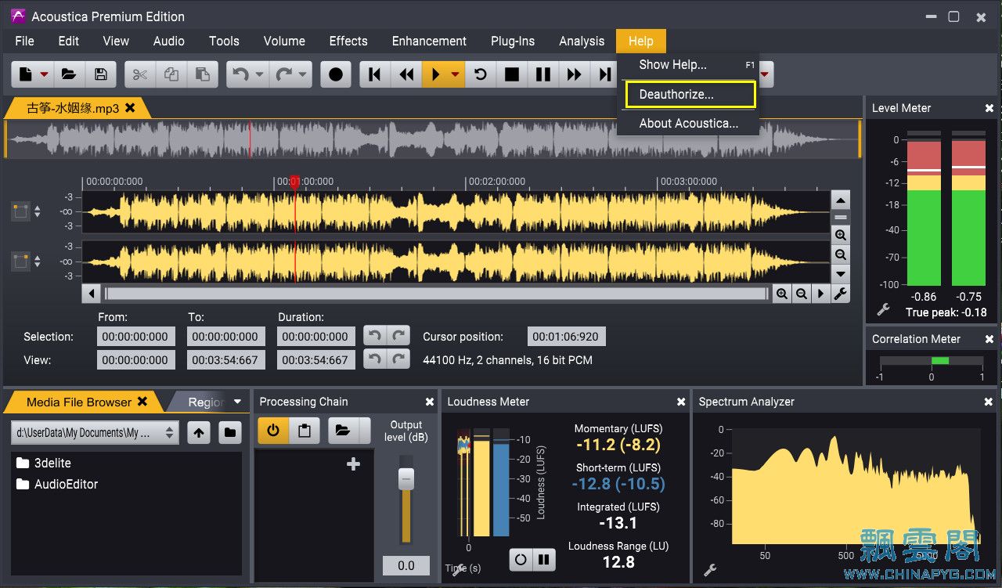Toggle loop playback button
Screen dimensions: 1002x588
(481, 74)
